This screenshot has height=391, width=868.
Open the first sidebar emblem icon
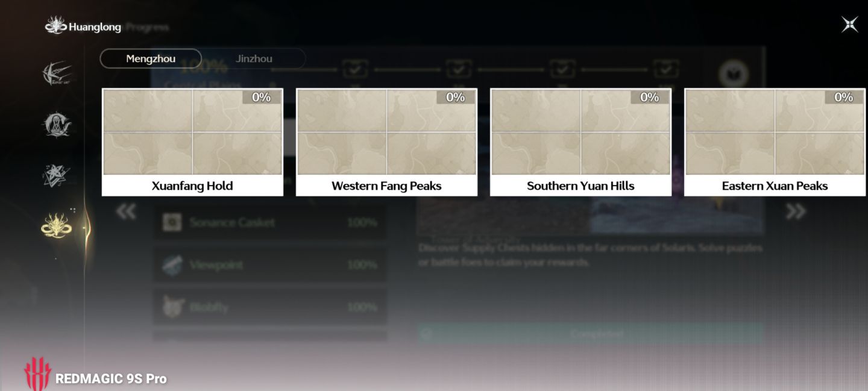57,74
